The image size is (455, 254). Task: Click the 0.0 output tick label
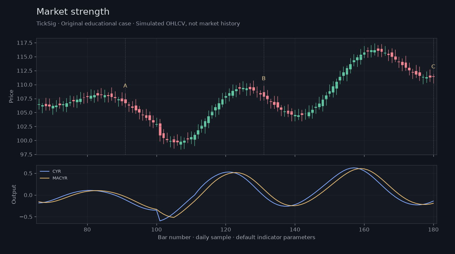tap(28, 195)
